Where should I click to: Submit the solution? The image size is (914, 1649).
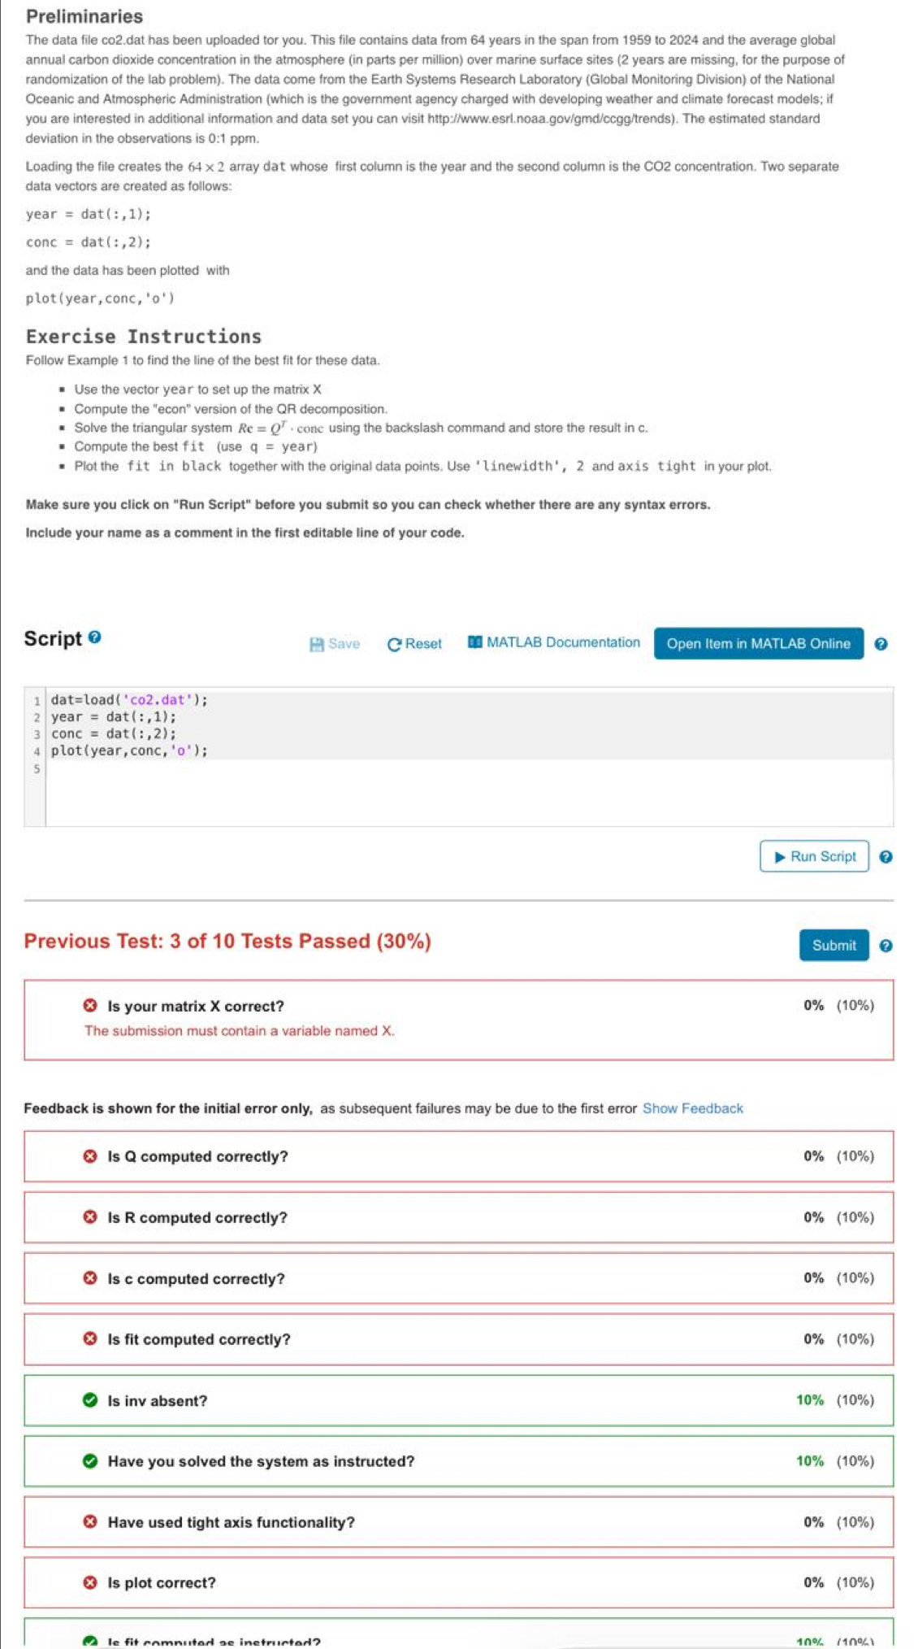coord(834,946)
